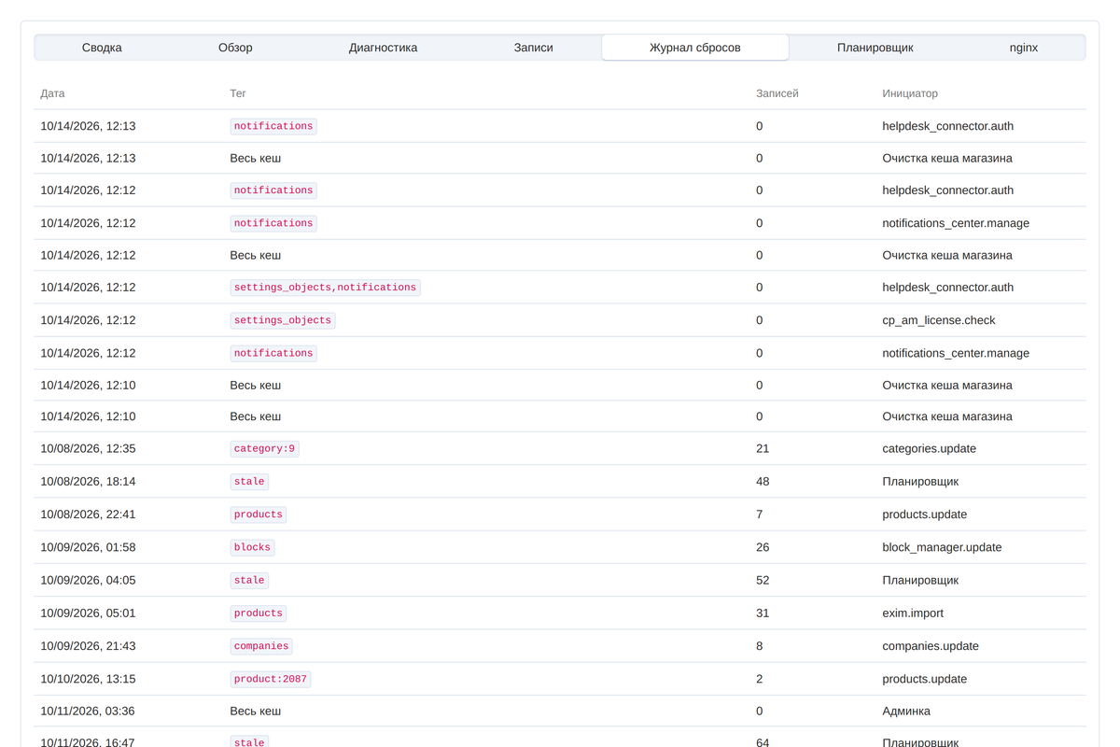This screenshot has height=747, width=1120.
Task: Open the Планировщик tab
Action: click(x=875, y=48)
